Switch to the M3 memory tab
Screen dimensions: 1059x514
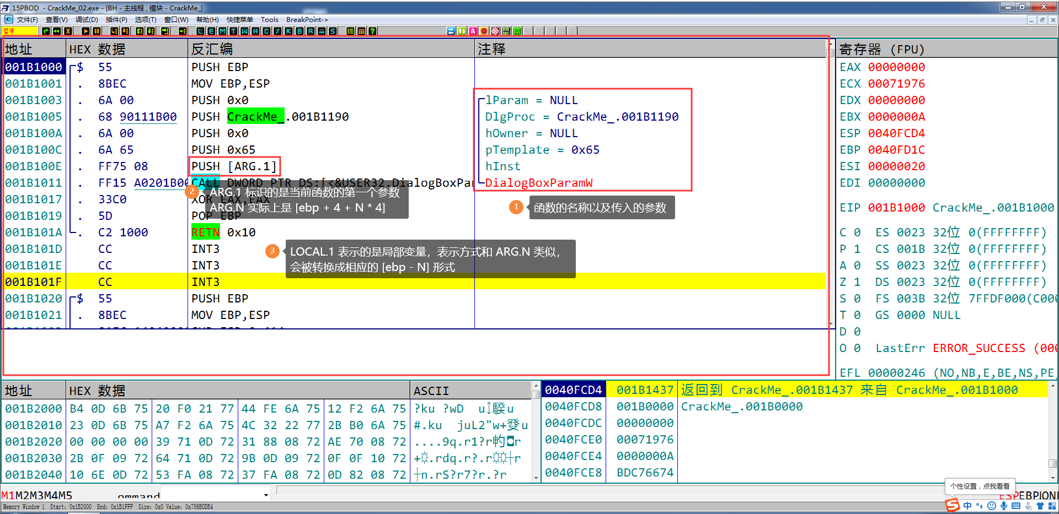tap(37, 495)
